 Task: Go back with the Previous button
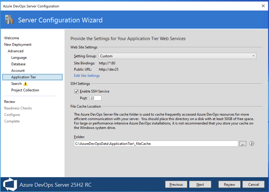176,184
